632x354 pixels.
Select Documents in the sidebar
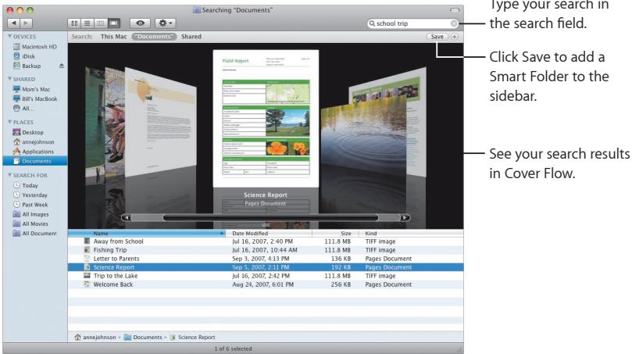click(35, 161)
